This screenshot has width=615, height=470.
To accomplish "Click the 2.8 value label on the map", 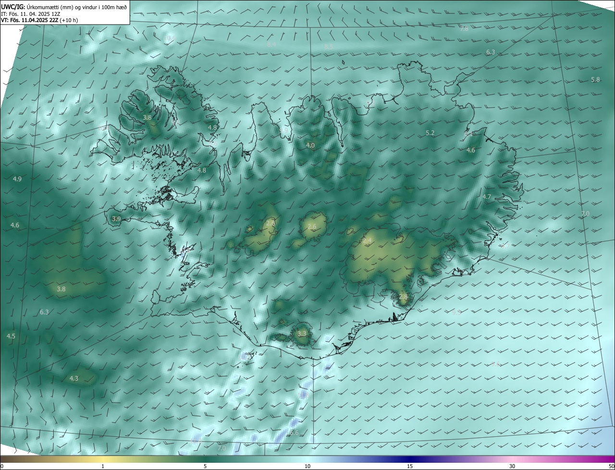I will point(403,297).
